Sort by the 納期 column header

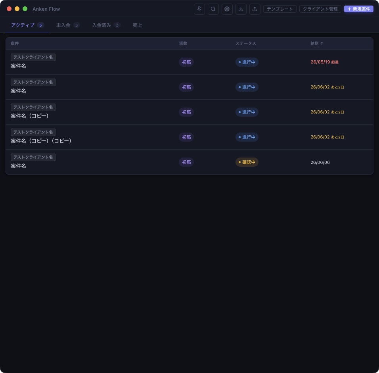(x=317, y=43)
